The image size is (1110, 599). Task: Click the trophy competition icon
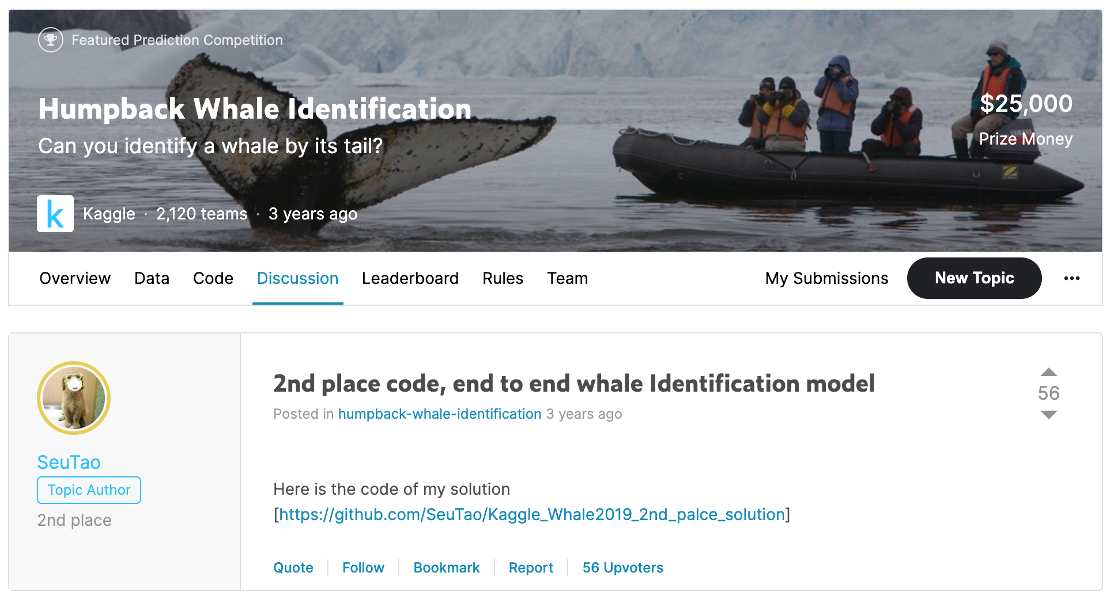51,40
